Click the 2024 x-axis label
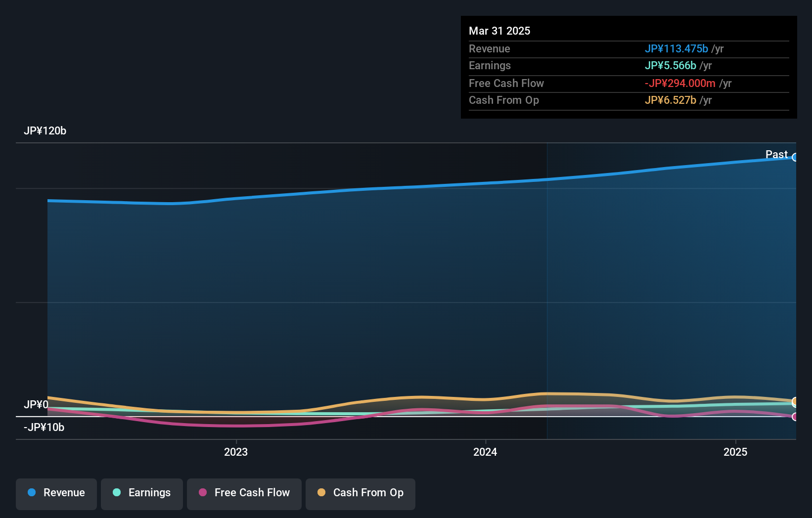Screen dimensions: 812x518 click(x=485, y=452)
